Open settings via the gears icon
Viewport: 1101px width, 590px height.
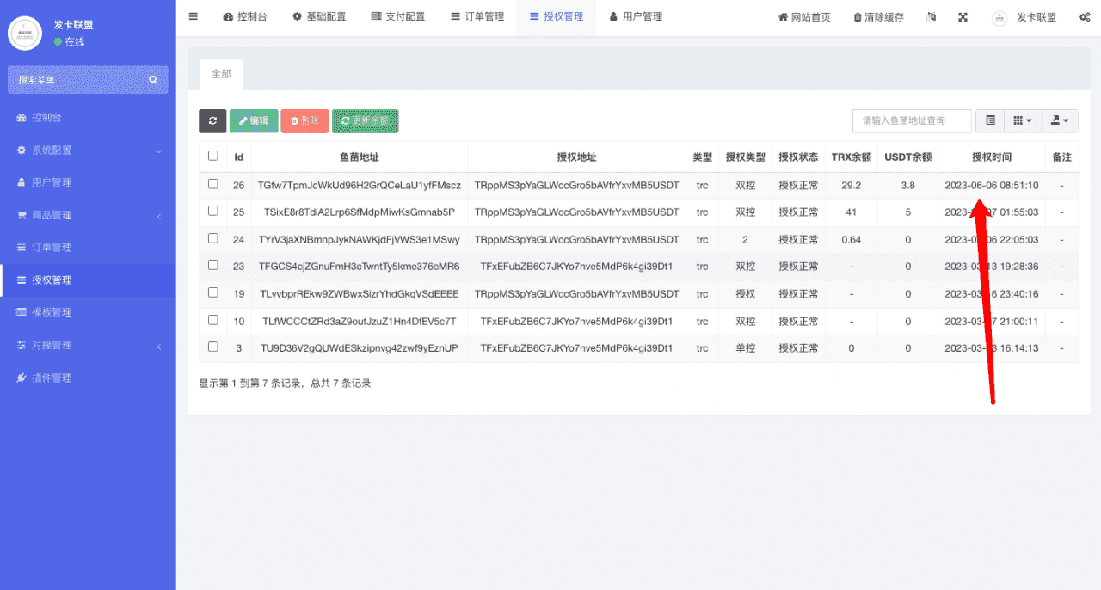click(x=1084, y=17)
